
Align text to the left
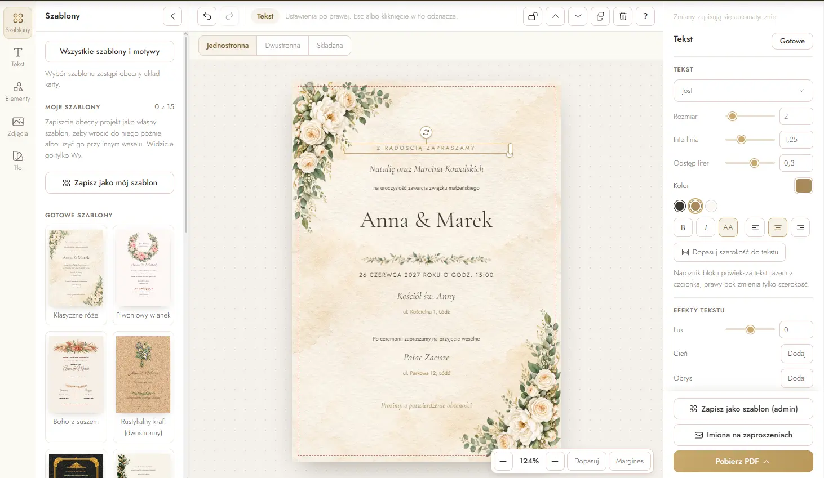755,227
